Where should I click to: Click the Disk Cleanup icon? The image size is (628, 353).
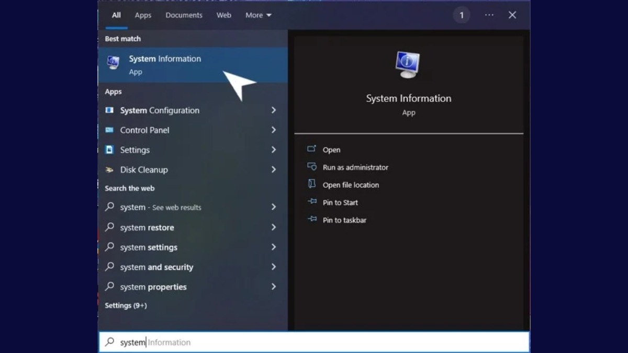pyautogui.click(x=109, y=169)
